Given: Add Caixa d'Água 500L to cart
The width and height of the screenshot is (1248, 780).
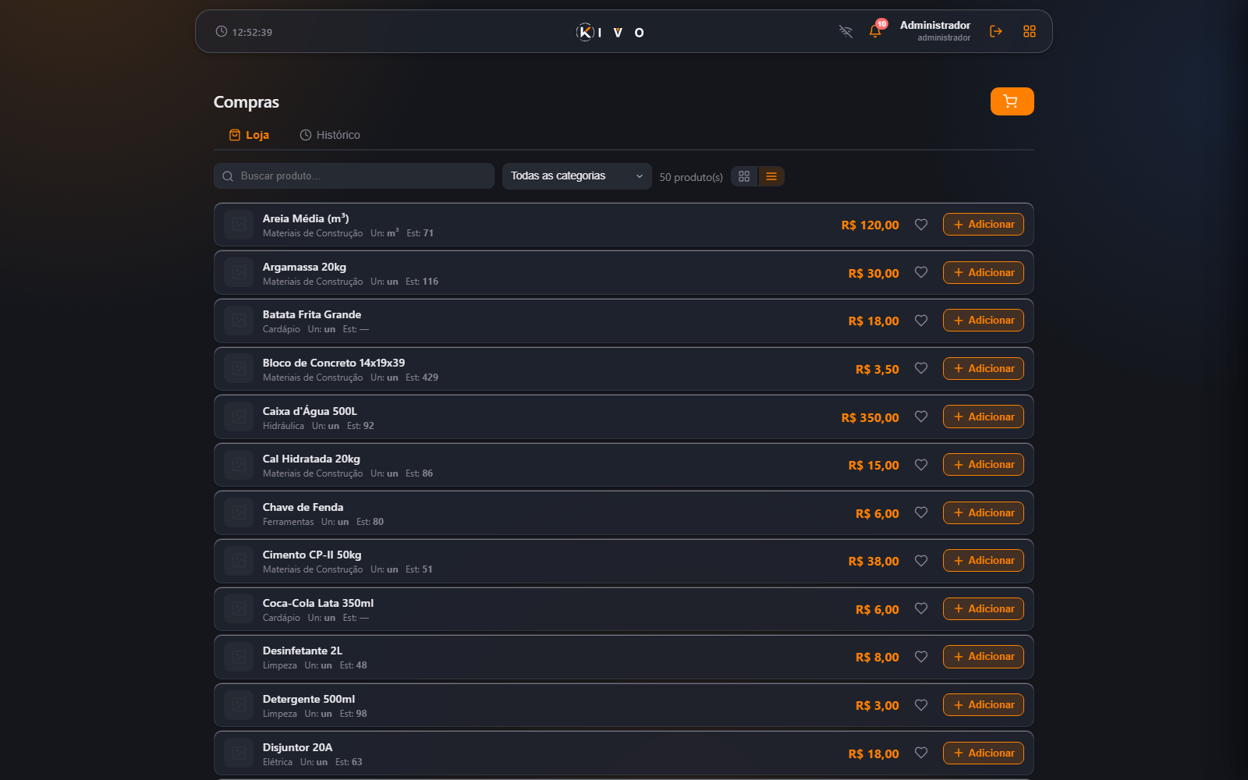Looking at the screenshot, I should coord(983,417).
